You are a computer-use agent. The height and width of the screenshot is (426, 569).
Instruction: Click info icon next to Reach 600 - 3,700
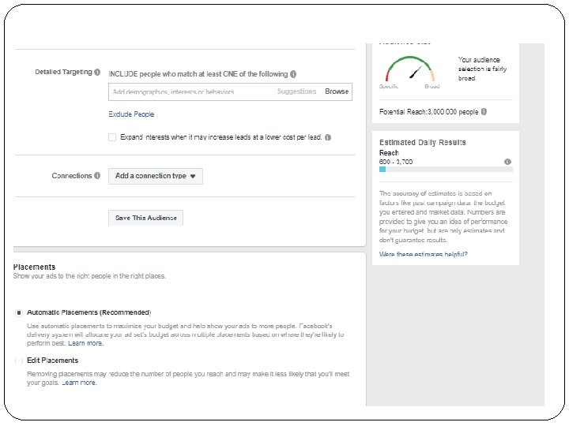point(507,161)
